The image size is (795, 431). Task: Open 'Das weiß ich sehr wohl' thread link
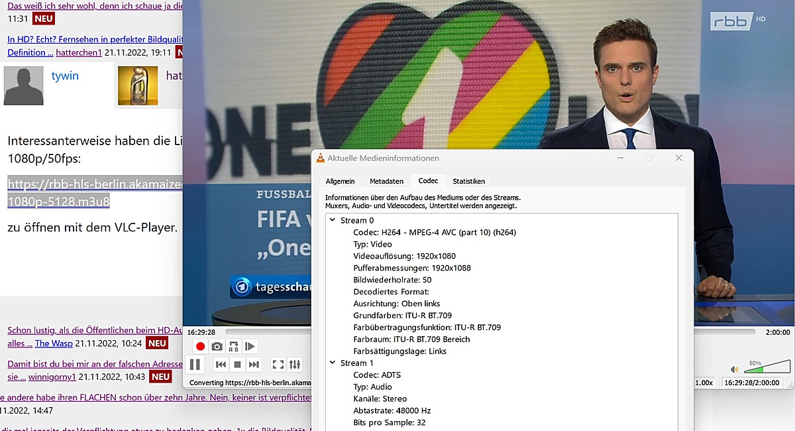[95, 6]
